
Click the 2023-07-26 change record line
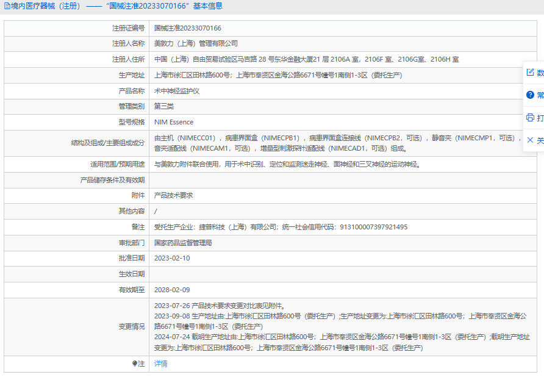(220, 306)
